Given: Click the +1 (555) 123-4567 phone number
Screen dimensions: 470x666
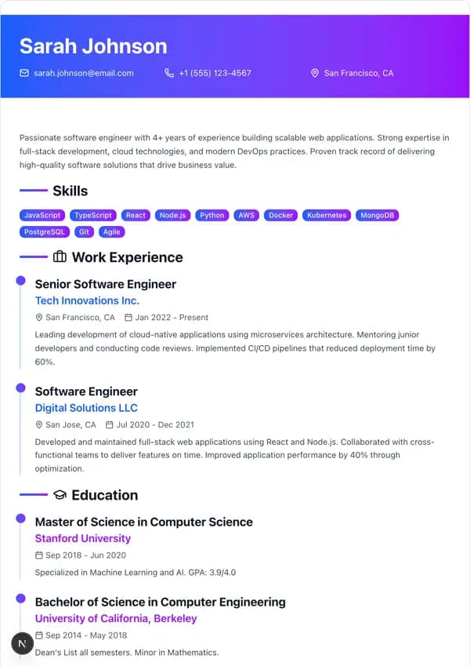Looking at the screenshot, I should 215,73.
